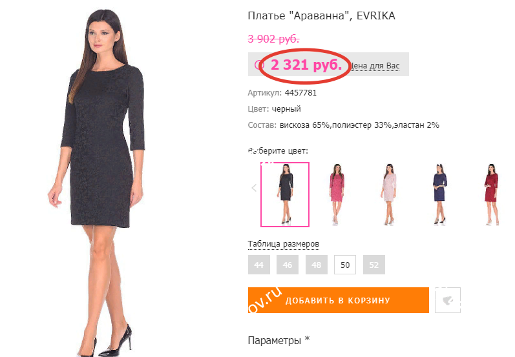
Task: Click the info icon beside 2 321 руб.
Action: tap(257, 65)
